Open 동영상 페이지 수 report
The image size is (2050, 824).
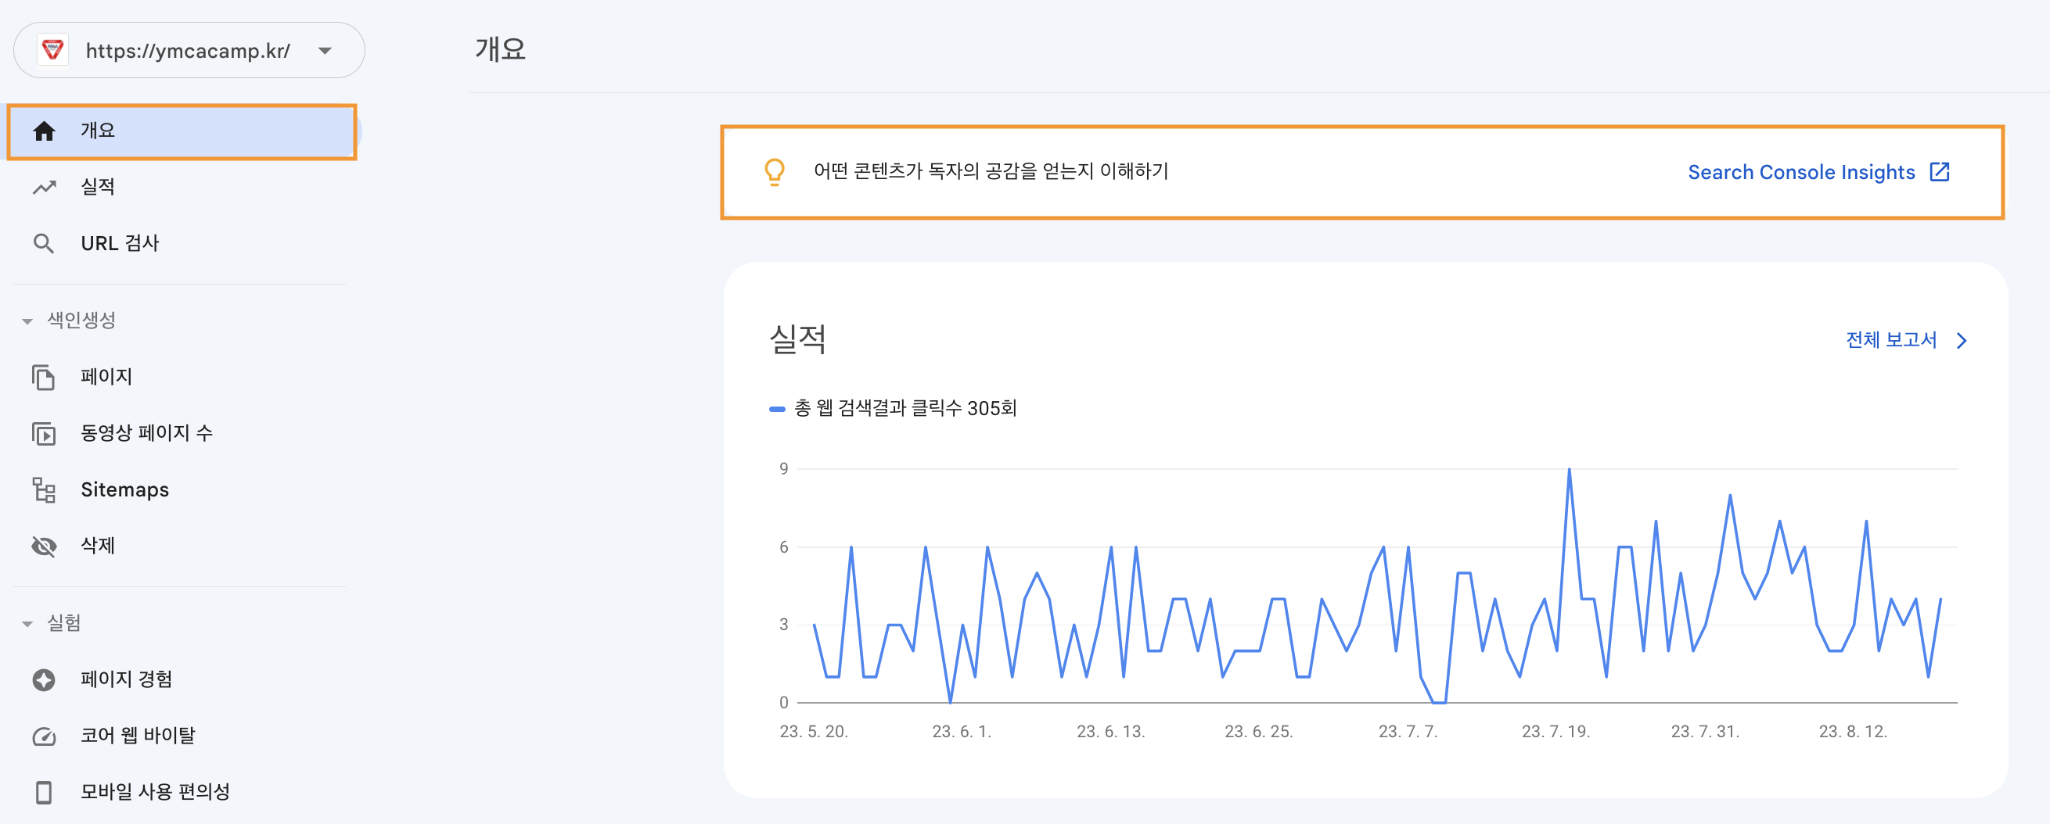[x=146, y=432]
